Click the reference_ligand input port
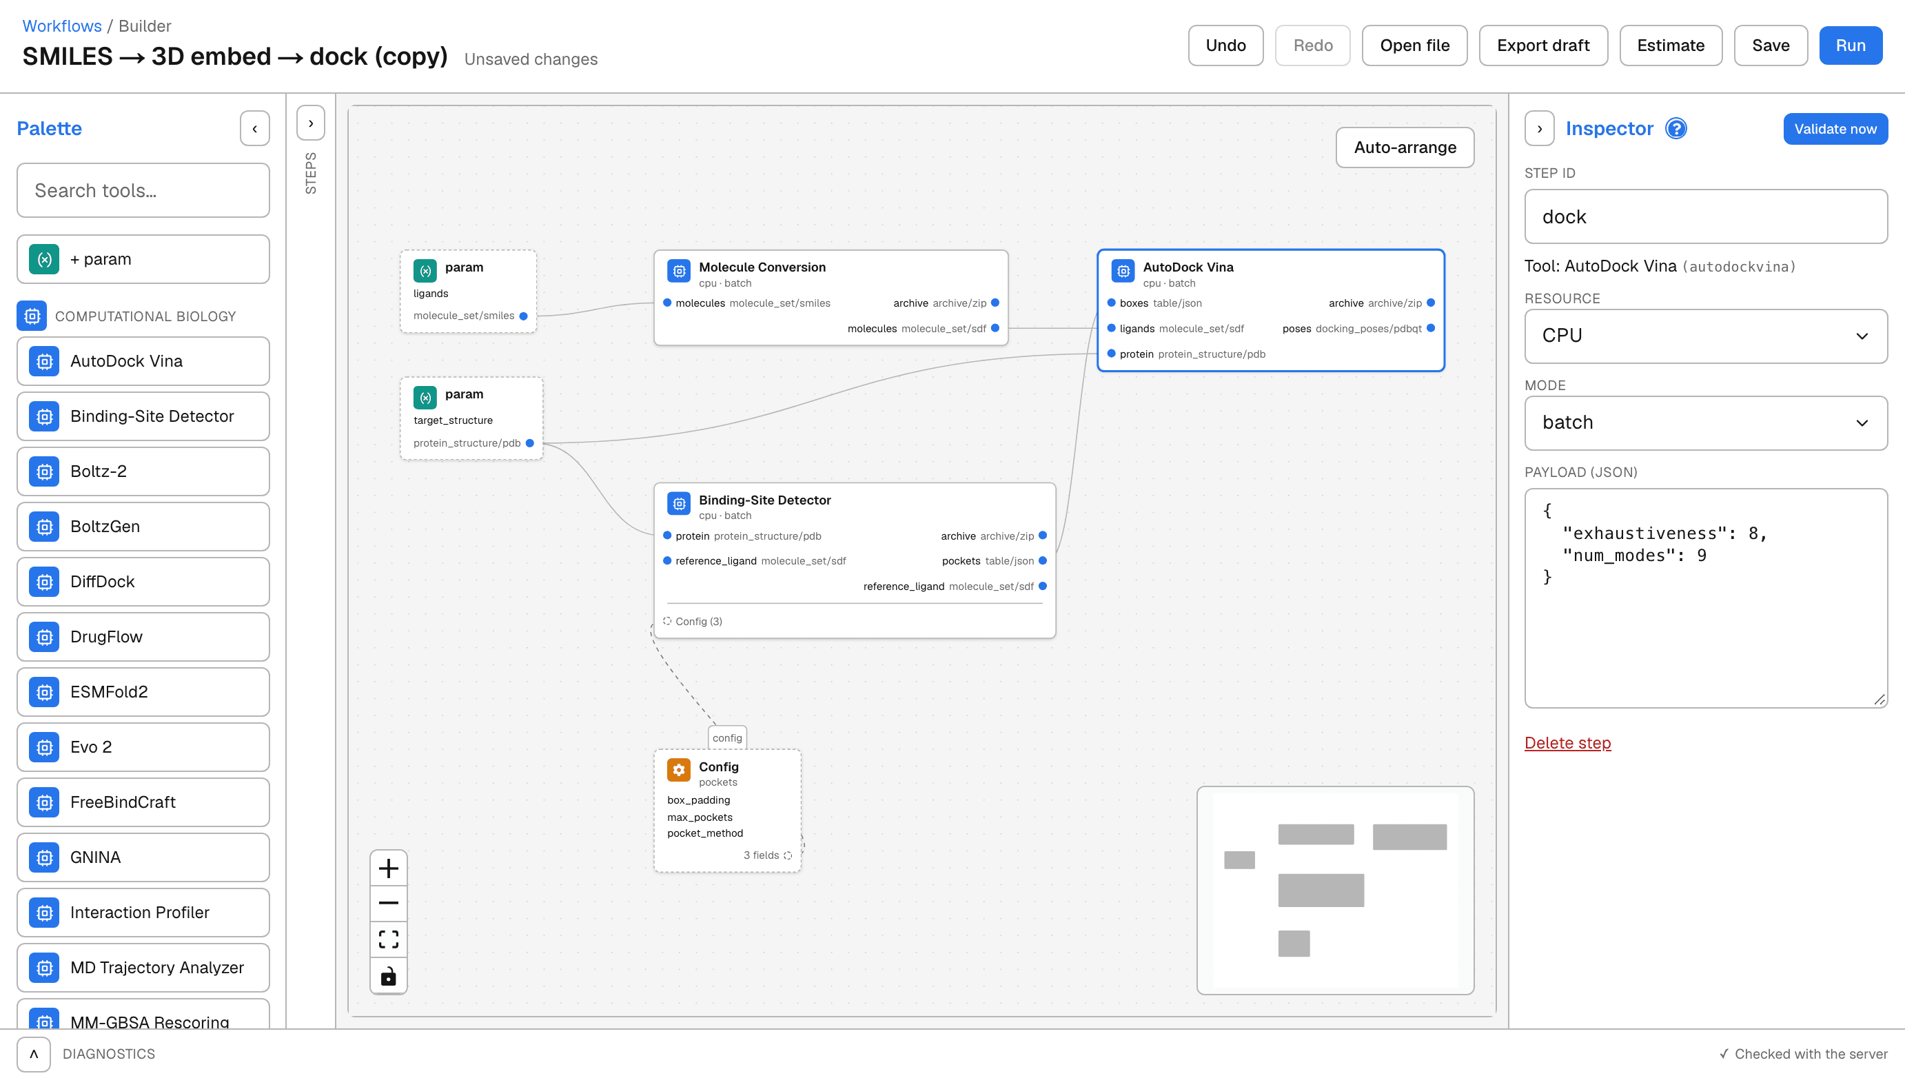This screenshot has width=1905, height=1078. click(667, 560)
